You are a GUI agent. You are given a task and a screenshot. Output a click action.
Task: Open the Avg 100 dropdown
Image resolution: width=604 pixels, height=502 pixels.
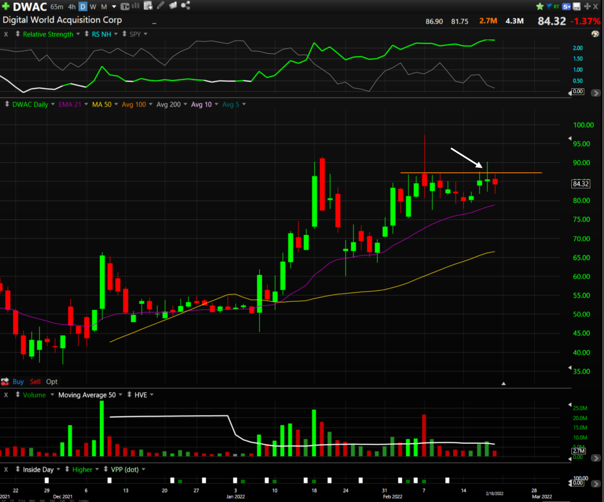151,104
